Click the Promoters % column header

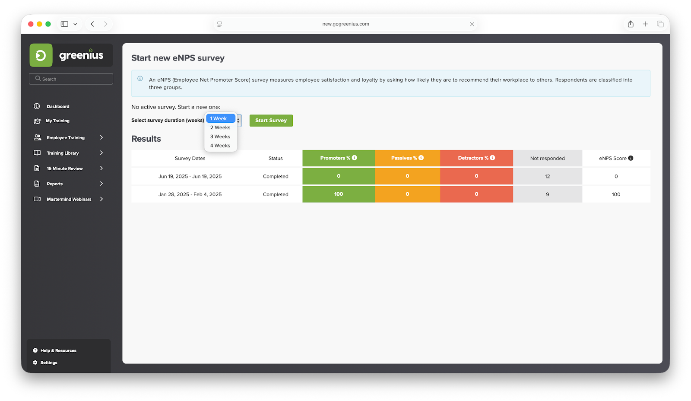coord(339,158)
